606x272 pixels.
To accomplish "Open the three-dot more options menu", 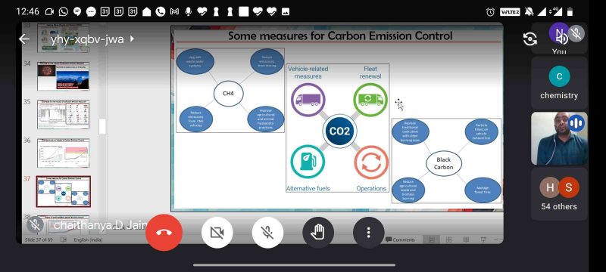I will point(369,232).
